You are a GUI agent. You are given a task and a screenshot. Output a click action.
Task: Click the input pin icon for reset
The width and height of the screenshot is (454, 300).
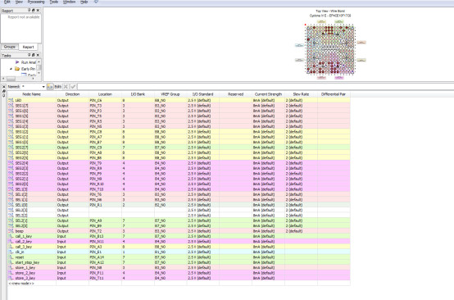pos(11,257)
